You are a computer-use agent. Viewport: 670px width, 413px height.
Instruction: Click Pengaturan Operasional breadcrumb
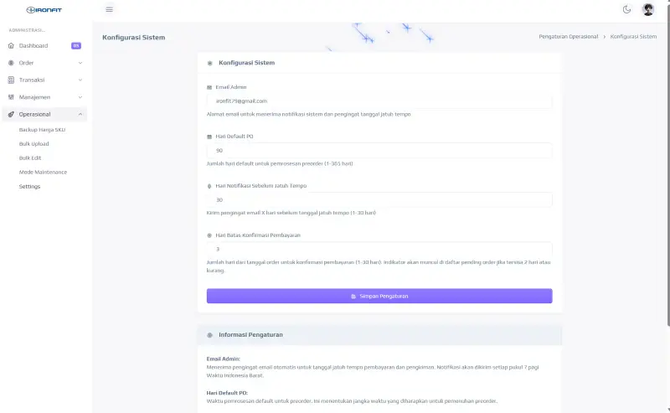569,37
